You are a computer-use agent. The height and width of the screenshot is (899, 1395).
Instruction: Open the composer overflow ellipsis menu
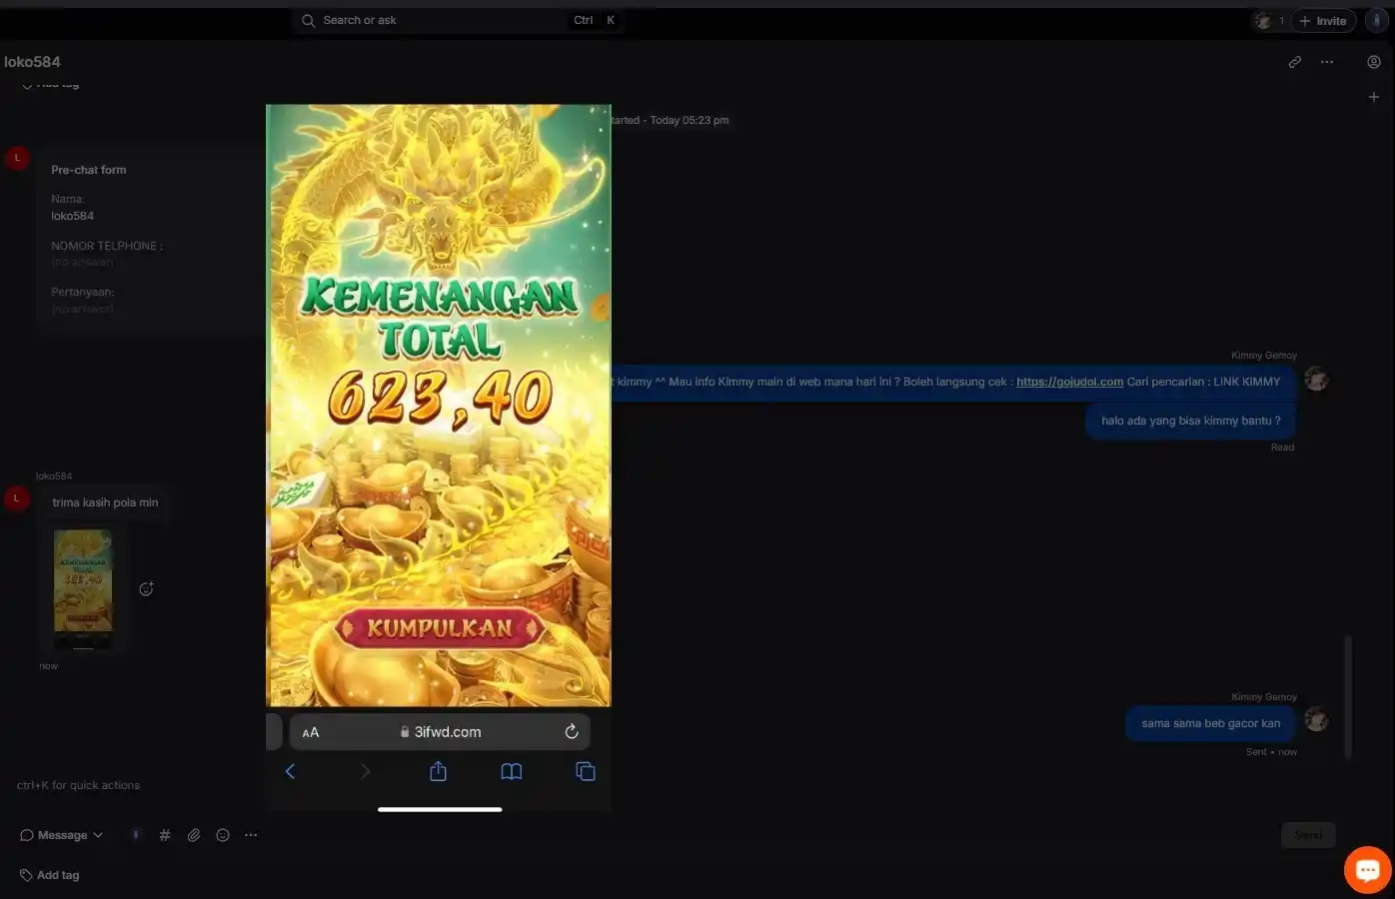pos(250,834)
